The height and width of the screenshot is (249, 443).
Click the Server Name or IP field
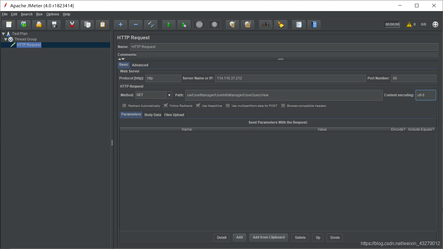(290, 78)
